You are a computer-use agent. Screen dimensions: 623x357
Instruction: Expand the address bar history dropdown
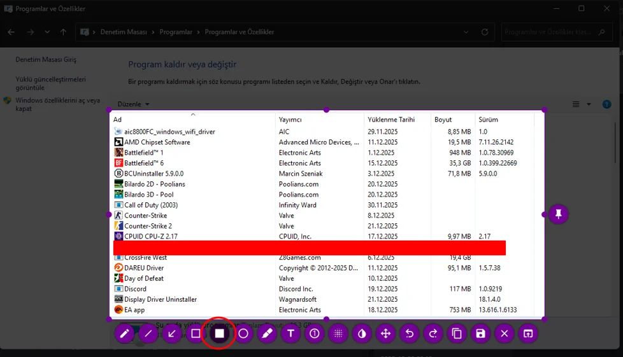tap(466, 32)
